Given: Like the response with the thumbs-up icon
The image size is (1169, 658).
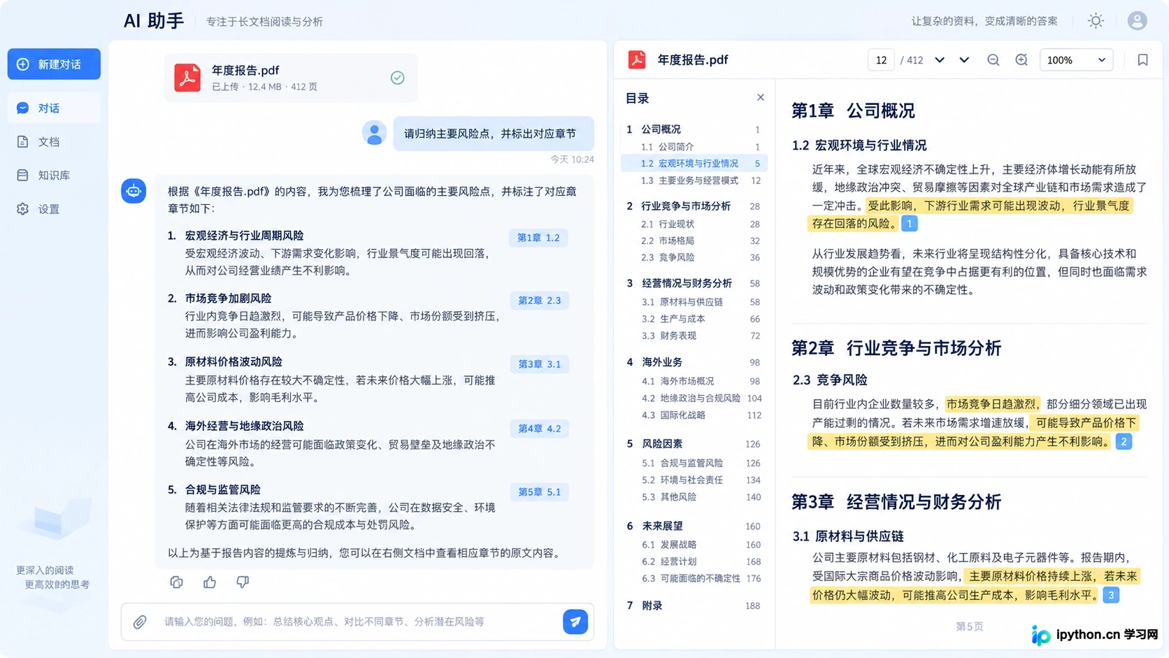Looking at the screenshot, I should [x=210, y=582].
